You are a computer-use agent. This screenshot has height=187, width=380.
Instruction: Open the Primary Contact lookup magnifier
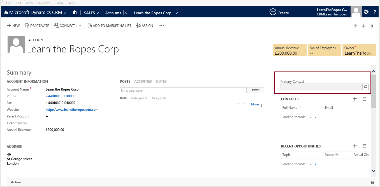click(365, 87)
